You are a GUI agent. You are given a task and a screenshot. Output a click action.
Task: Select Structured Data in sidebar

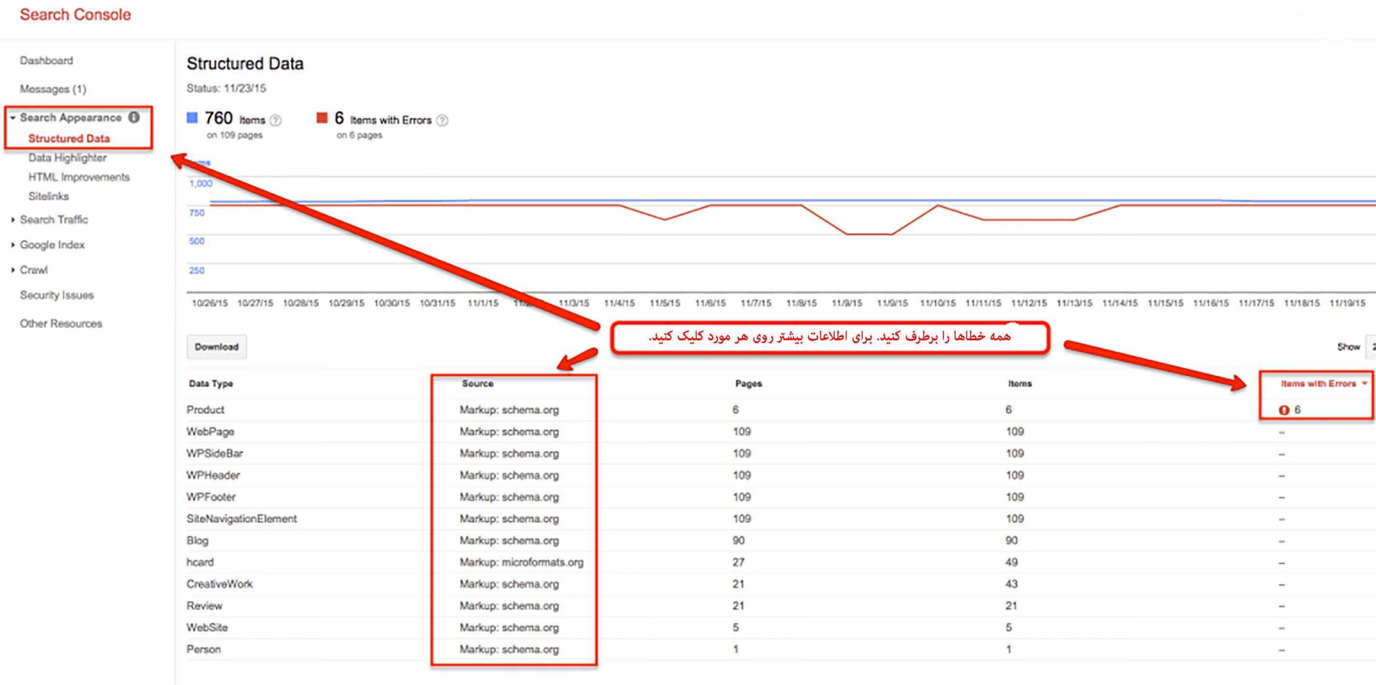pyautogui.click(x=69, y=139)
